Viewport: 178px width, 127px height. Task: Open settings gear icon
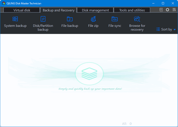click(167, 10)
